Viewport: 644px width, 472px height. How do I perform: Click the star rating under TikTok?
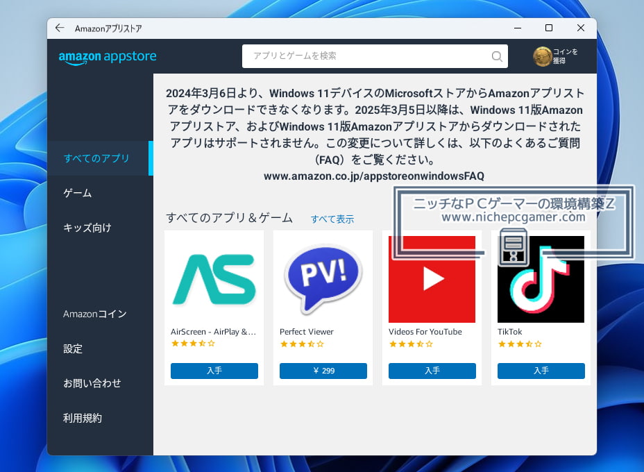click(520, 344)
